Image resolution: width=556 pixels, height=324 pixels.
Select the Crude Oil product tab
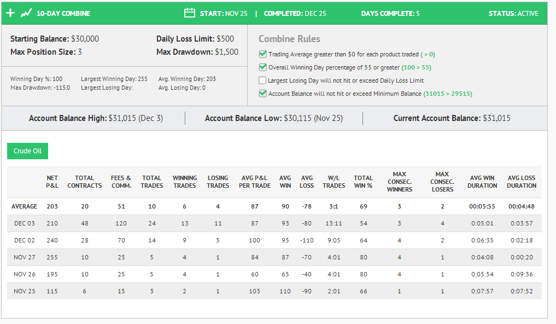click(x=28, y=151)
